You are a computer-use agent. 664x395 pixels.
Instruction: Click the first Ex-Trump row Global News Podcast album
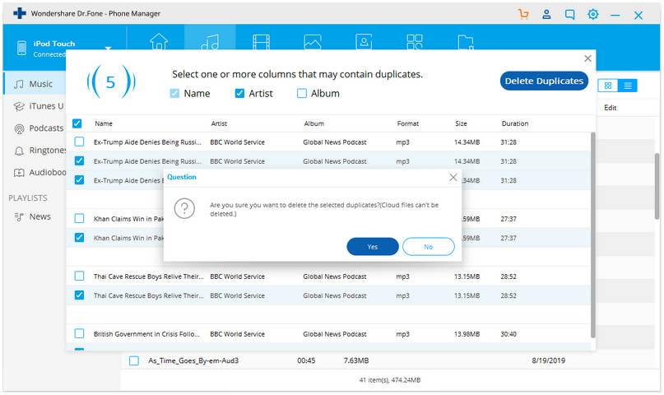(335, 142)
